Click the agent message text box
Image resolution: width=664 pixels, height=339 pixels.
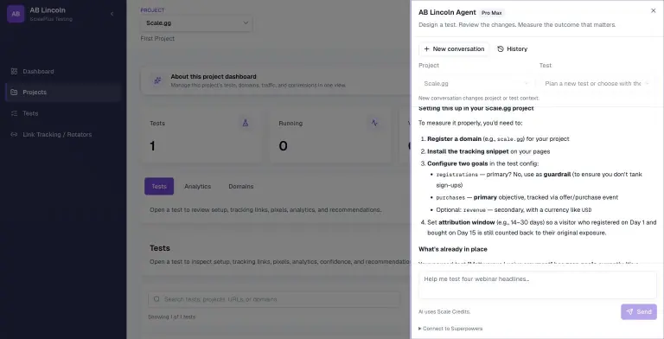pos(538,285)
